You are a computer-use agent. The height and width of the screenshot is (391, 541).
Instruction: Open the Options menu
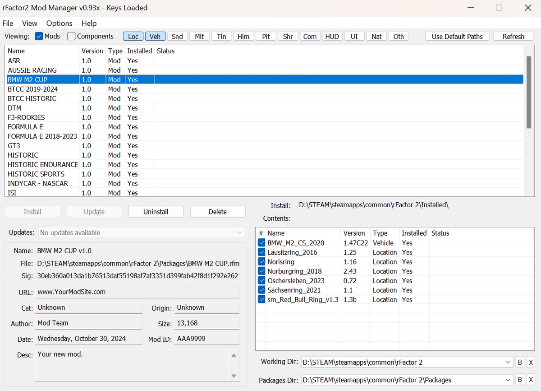(x=60, y=23)
